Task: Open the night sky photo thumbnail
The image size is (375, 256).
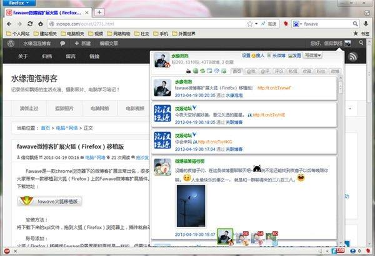Action: coord(191,206)
